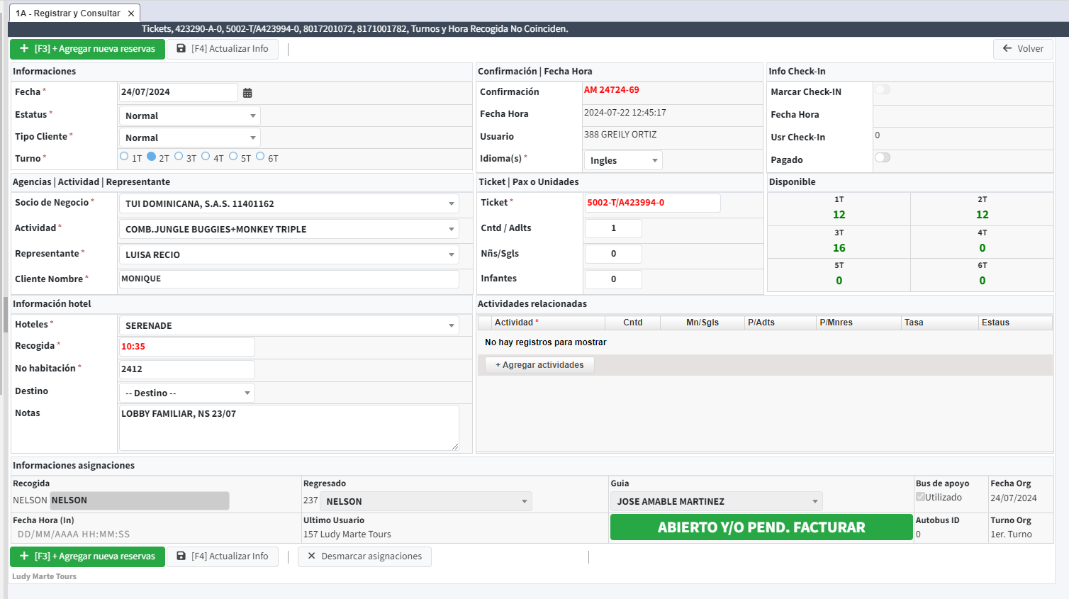Open the Estatus dropdown

click(x=189, y=116)
